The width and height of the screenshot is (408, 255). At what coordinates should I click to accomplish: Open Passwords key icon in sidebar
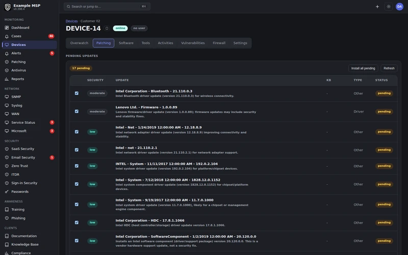pos(7,192)
